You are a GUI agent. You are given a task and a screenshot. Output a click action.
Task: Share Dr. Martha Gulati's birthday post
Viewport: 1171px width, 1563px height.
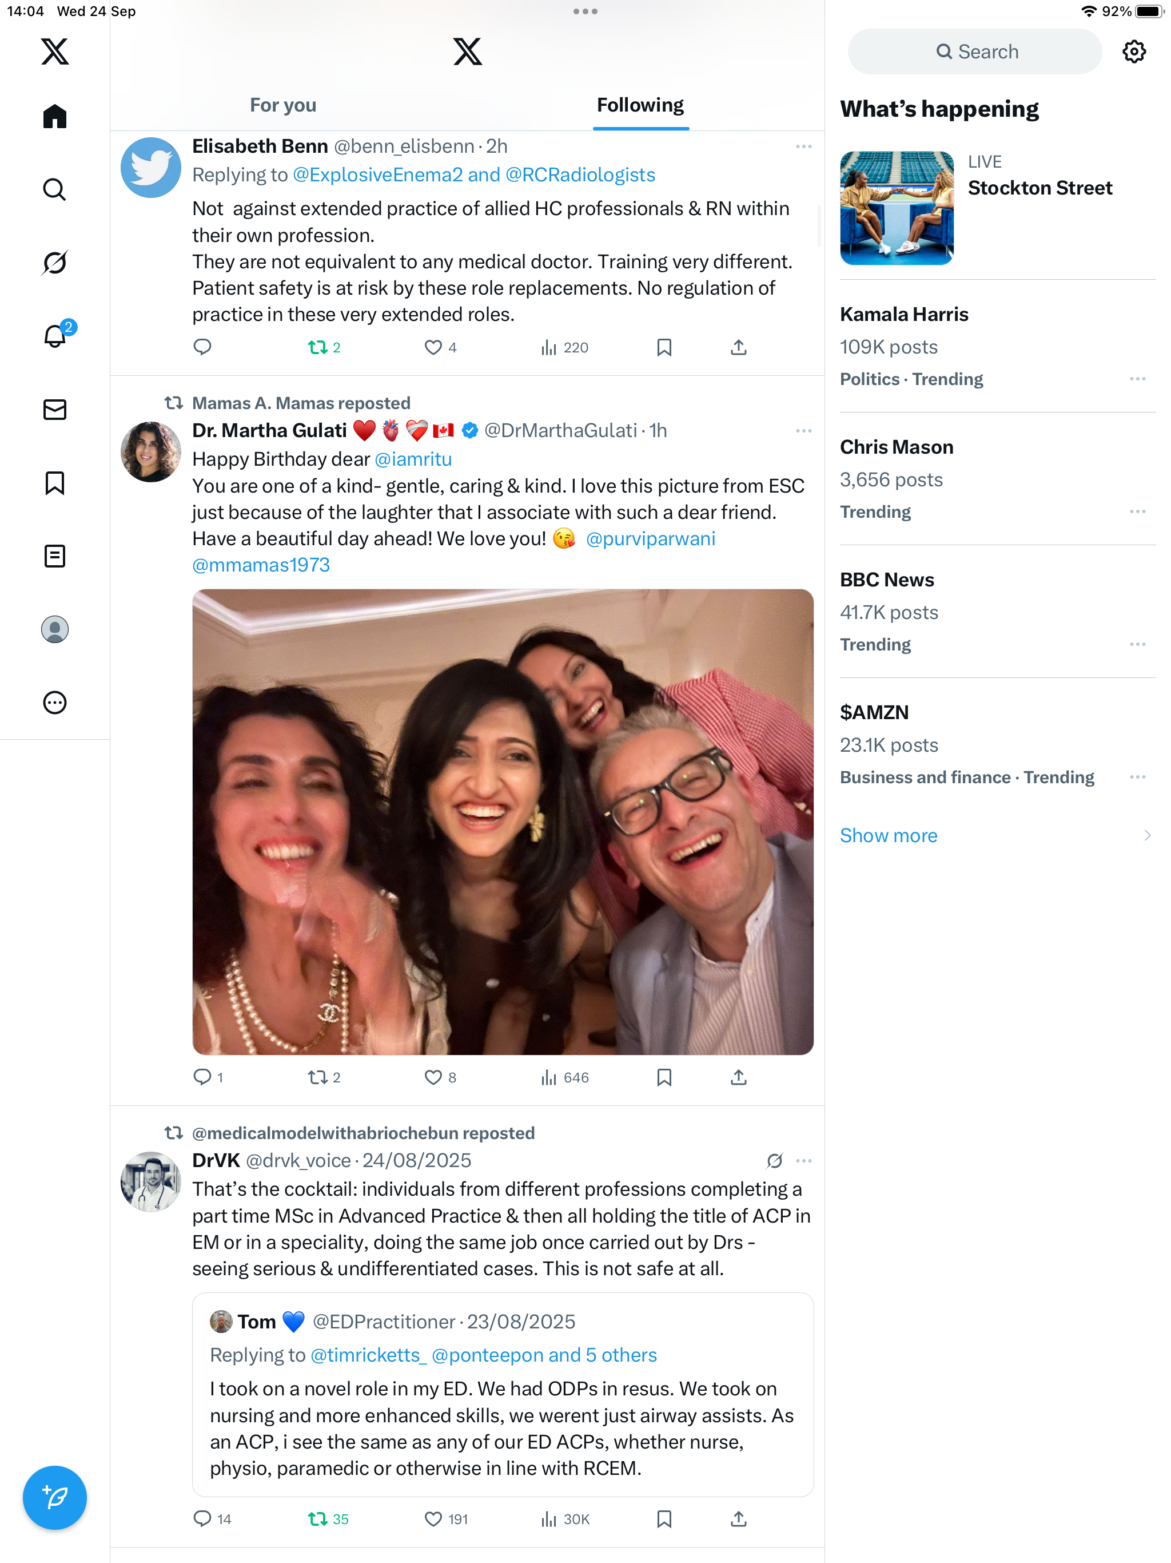pos(738,1077)
